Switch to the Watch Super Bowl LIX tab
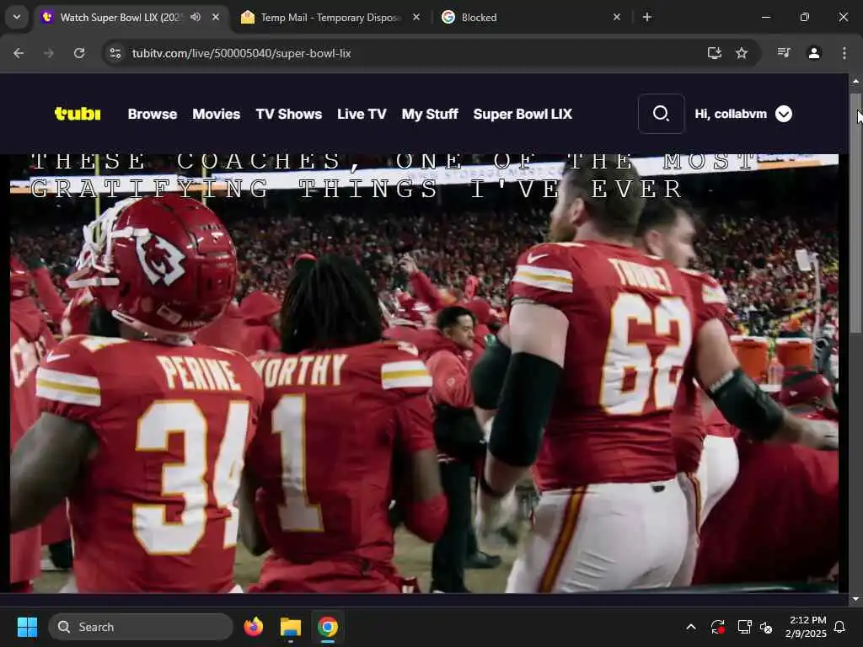This screenshot has height=647, width=863. click(120, 17)
